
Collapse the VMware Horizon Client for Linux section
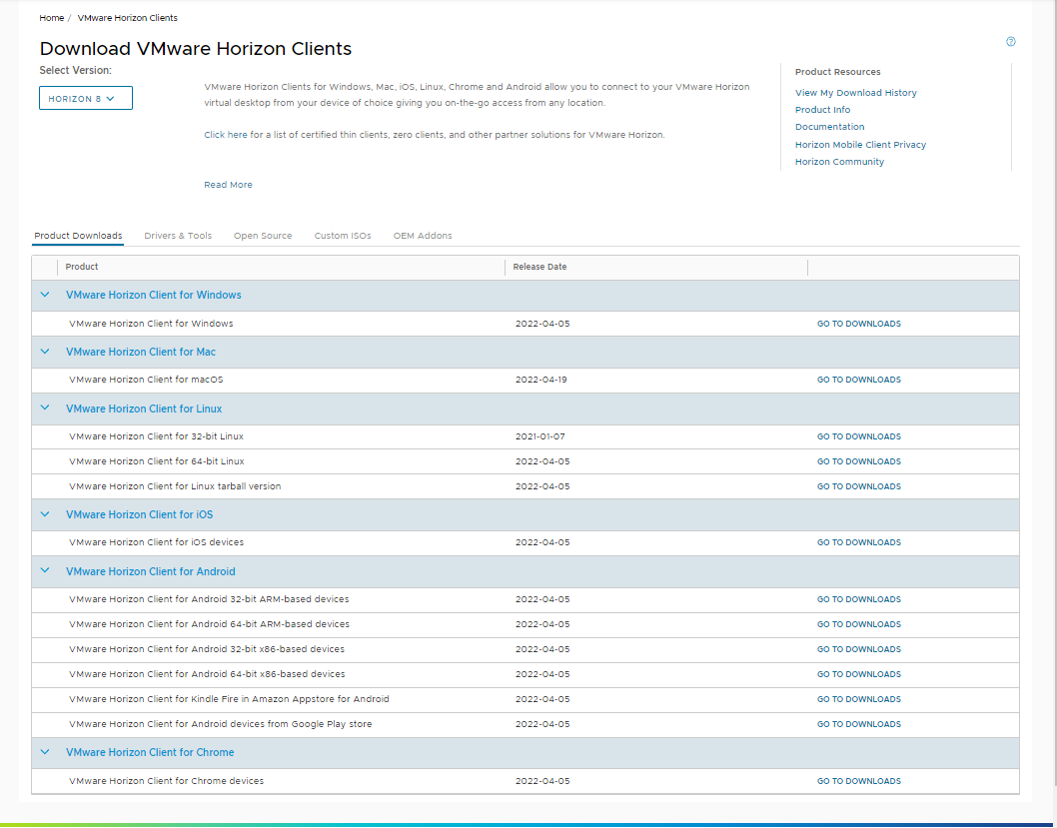click(x=44, y=409)
